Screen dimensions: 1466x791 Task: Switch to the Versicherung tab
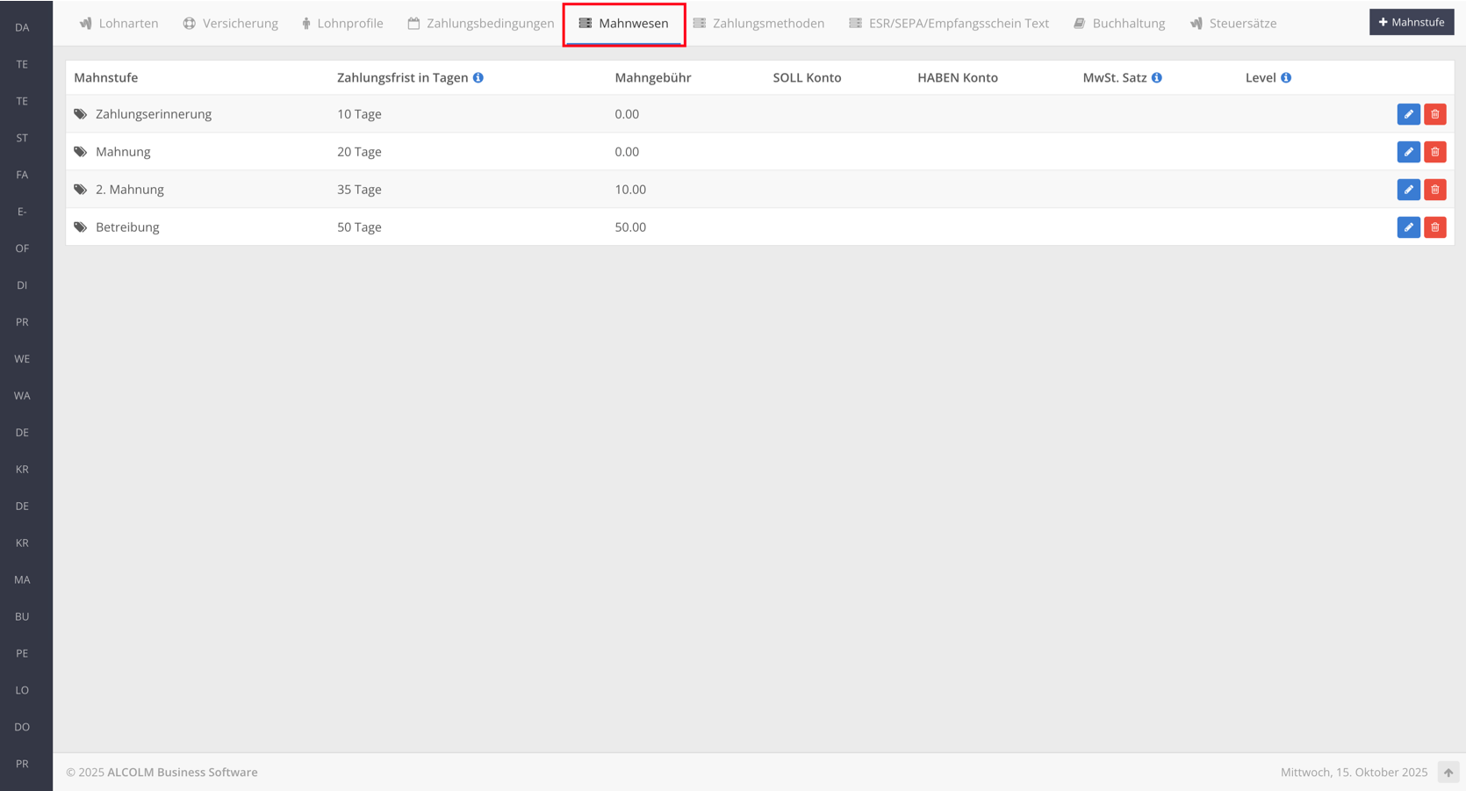click(x=231, y=24)
